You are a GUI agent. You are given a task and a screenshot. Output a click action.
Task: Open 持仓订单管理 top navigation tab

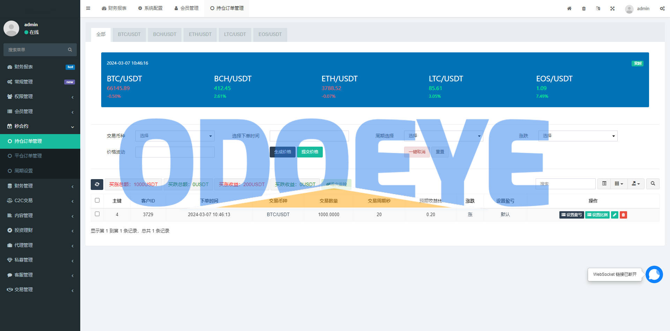click(227, 8)
